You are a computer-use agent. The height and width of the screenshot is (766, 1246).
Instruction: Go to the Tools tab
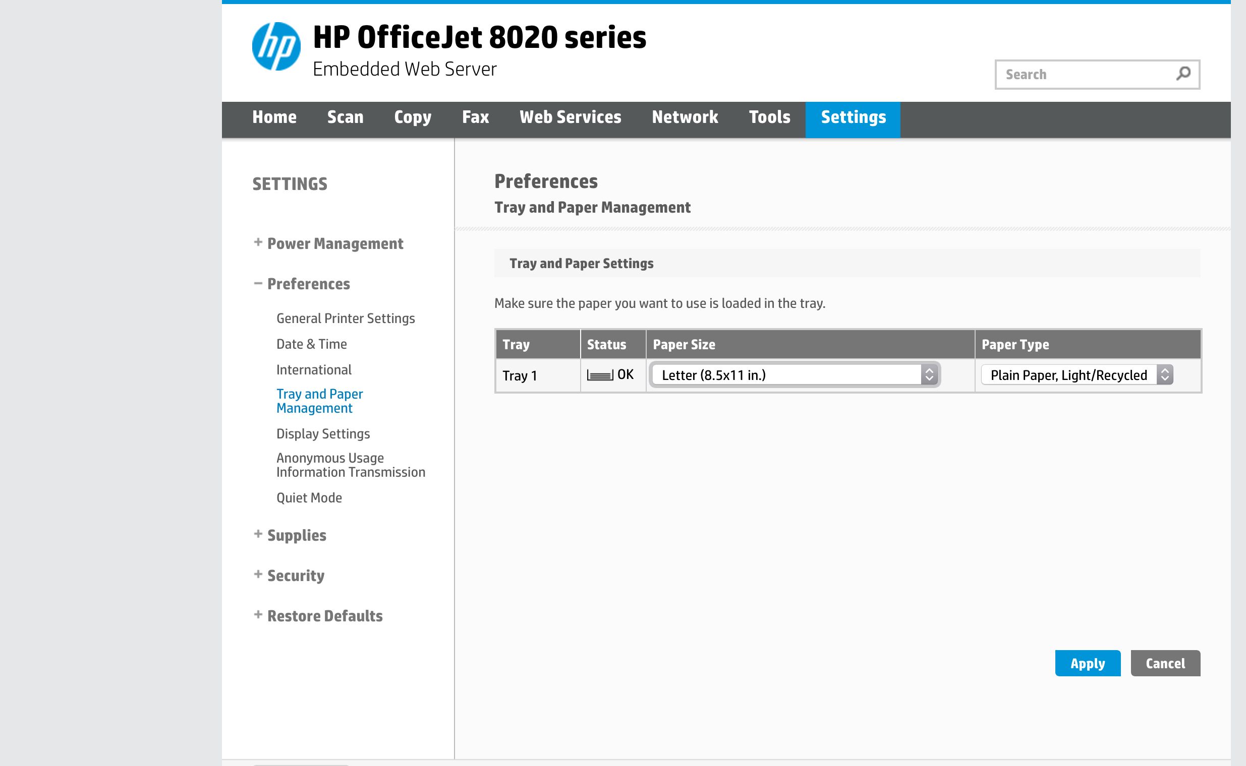point(769,117)
